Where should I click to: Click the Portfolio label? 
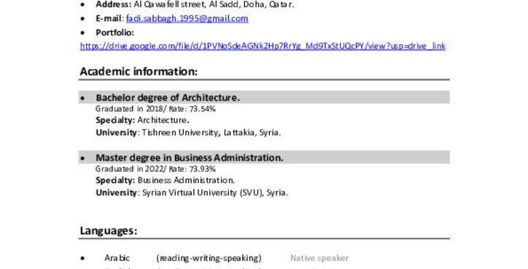tap(114, 33)
